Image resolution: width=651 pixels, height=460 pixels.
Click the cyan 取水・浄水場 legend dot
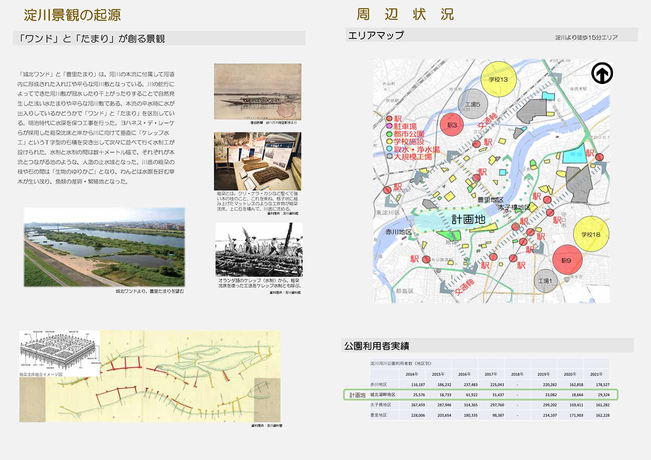pos(388,149)
